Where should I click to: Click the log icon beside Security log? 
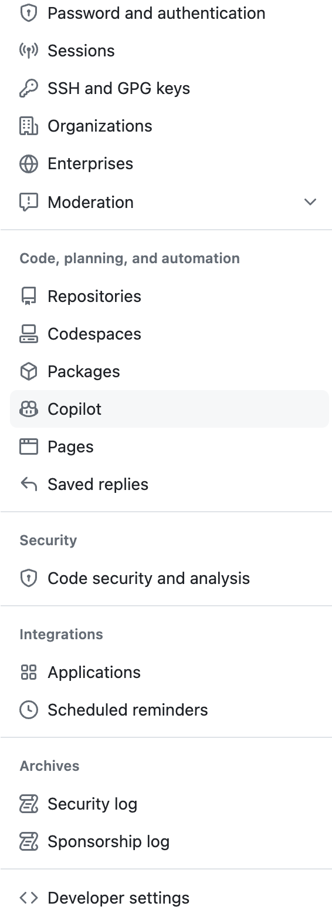coord(28,804)
